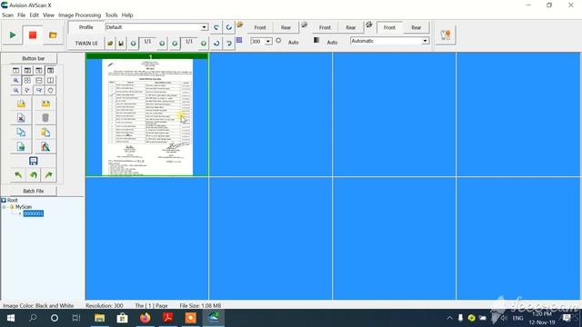This screenshot has width=582, height=327.
Task: Toggle the pressed Front in the last group
Action: coord(389,27)
